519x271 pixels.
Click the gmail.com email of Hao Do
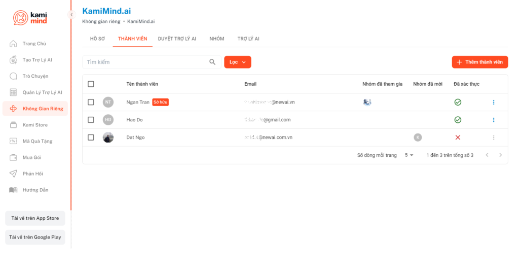tap(268, 120)
